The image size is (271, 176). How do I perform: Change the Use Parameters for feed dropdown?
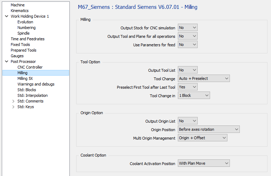click(187, 45)
